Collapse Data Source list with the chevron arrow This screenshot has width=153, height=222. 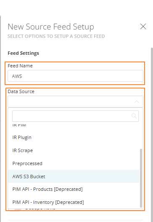(x=137, y=102)
